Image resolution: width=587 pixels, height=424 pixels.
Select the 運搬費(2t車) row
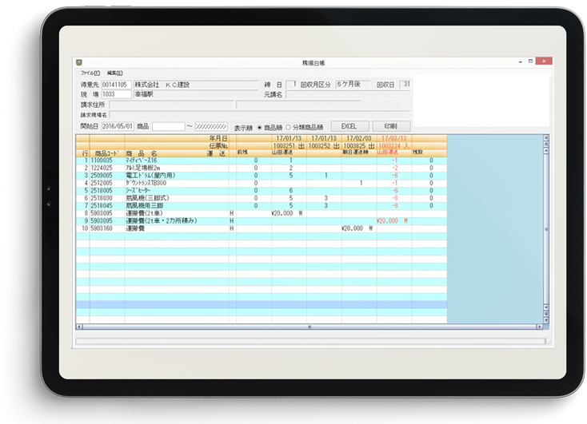coord(261,213)
